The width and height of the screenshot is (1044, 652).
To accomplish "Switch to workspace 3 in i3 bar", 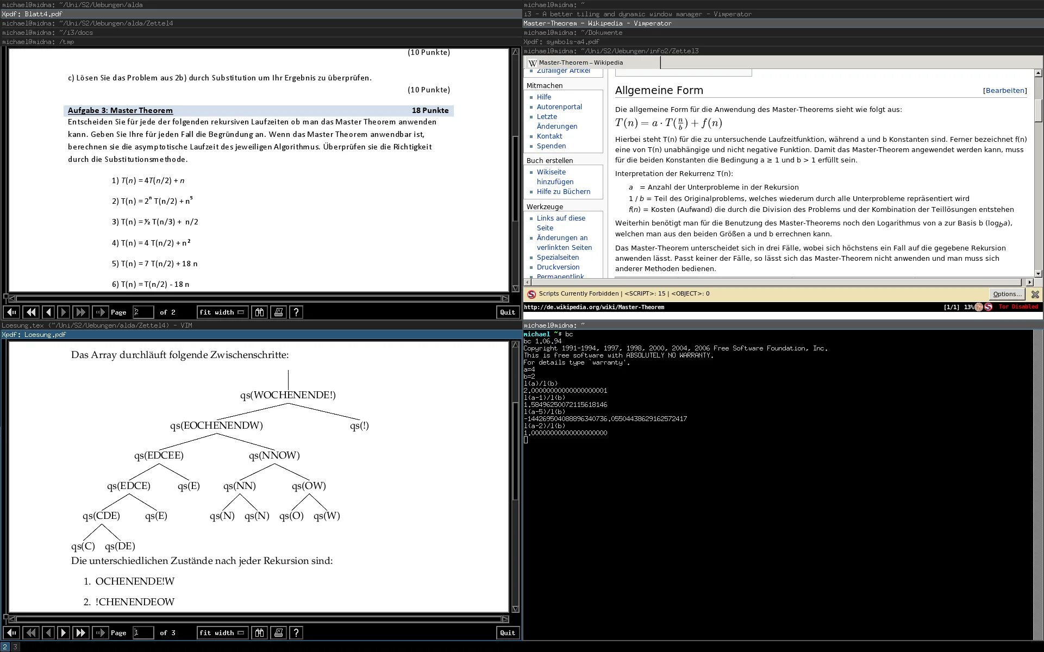I will click(15, 647).
